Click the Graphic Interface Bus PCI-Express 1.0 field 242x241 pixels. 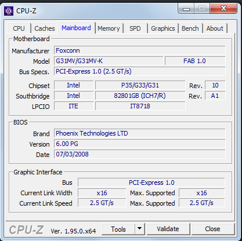pos(151,182)
